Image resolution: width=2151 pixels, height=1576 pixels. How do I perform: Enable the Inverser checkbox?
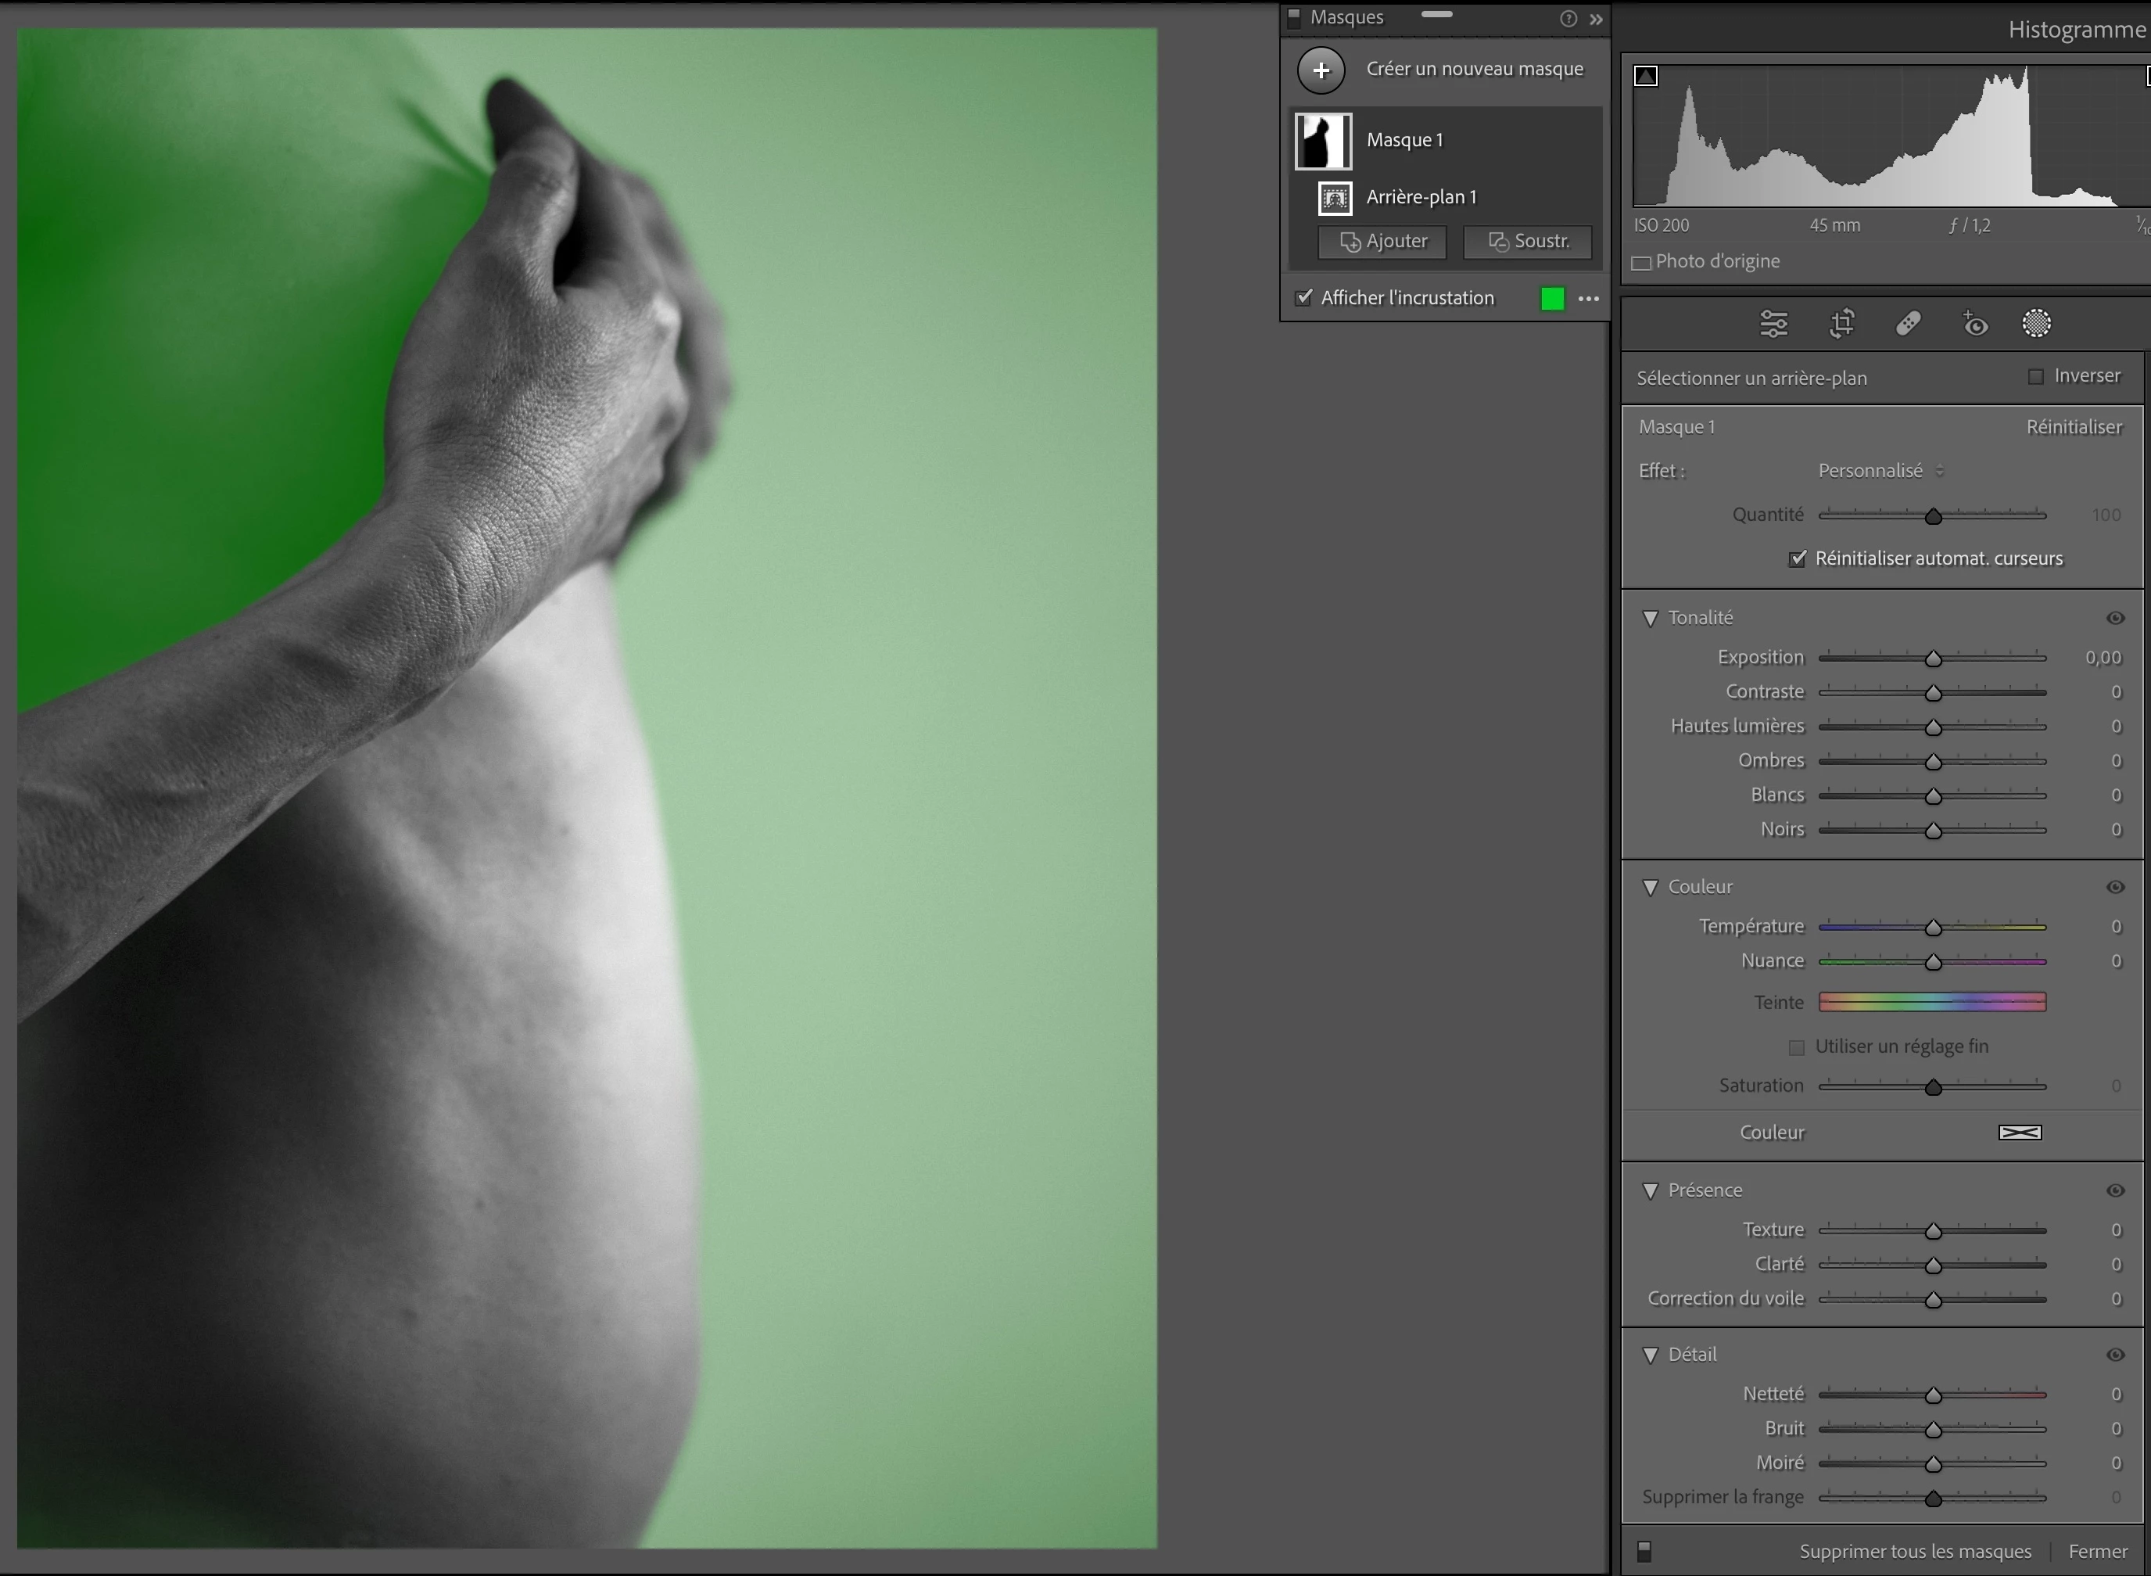[x=2035, y=377]
